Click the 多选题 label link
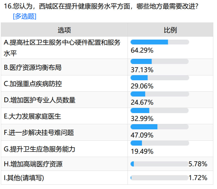This screenshot has height=189, width=217. click(x=24, y=16)
